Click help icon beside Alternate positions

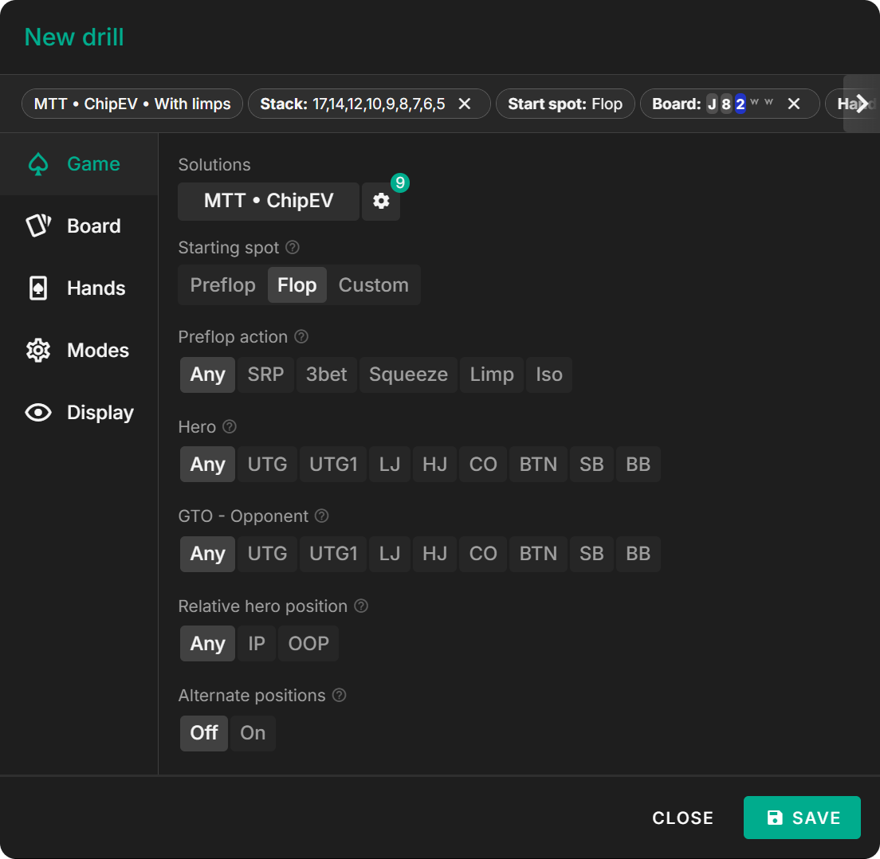click(339, 695)
